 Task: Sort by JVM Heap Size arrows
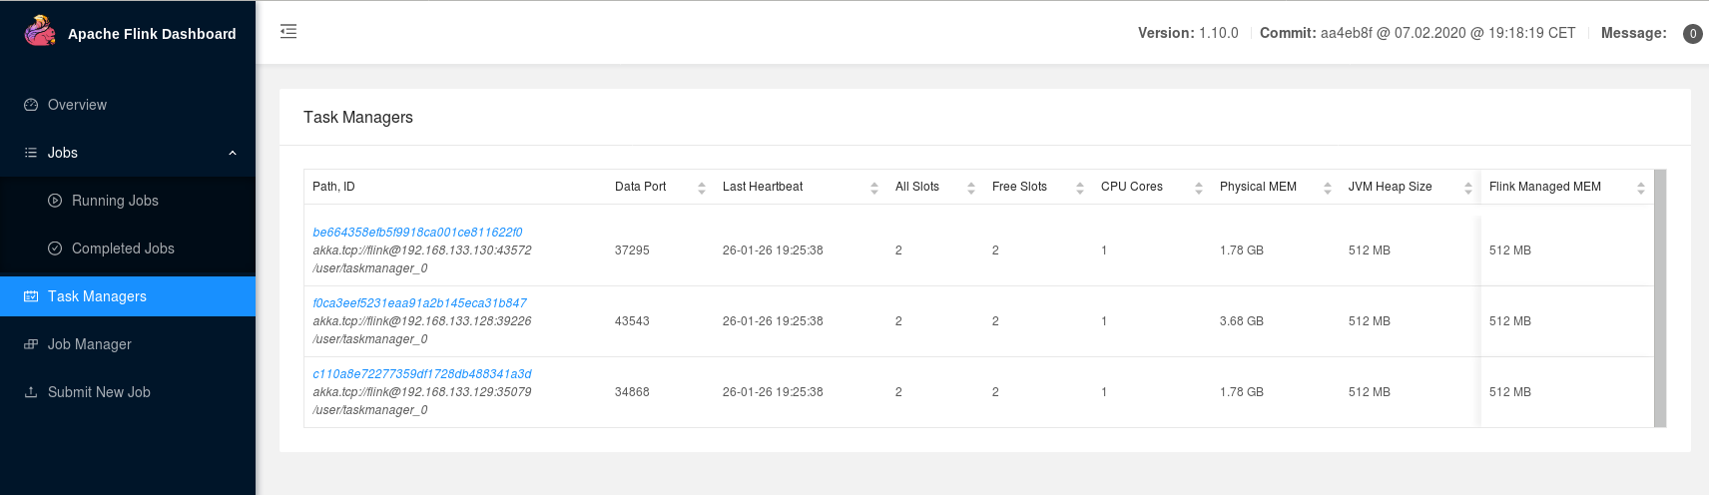(1467, 188)
